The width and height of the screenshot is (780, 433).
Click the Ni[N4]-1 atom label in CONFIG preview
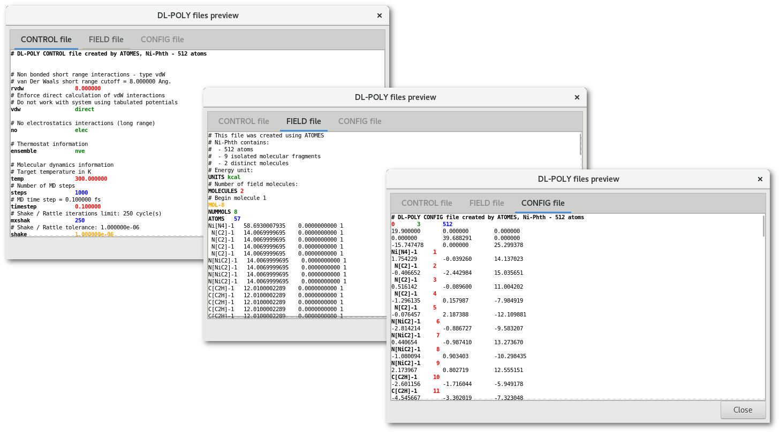coord(404,252)
